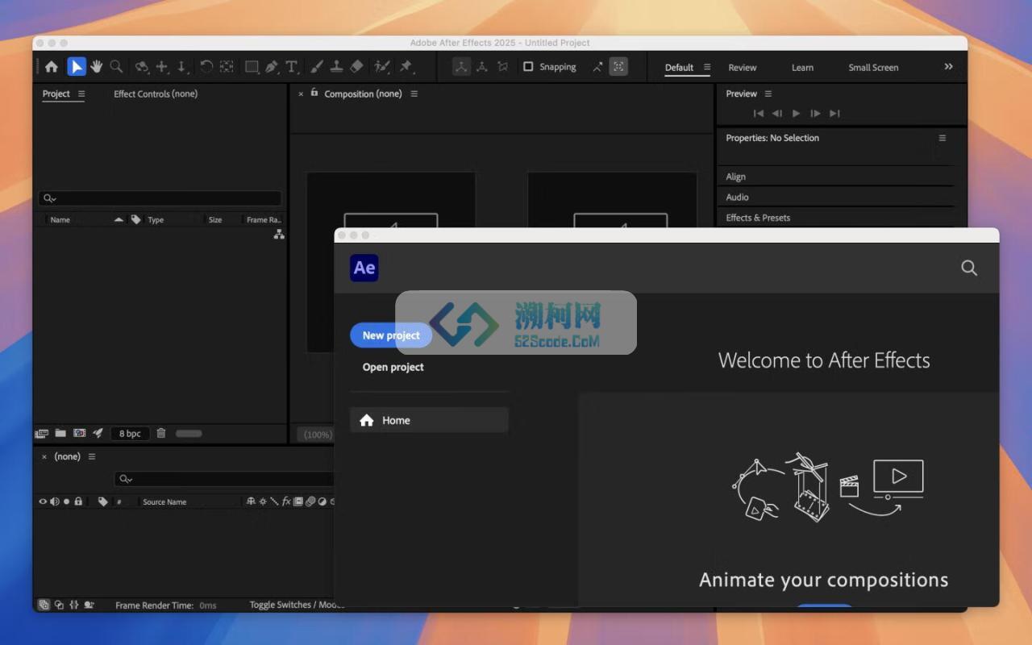Create a new folder in Project panel

click(x=60, y=434)
